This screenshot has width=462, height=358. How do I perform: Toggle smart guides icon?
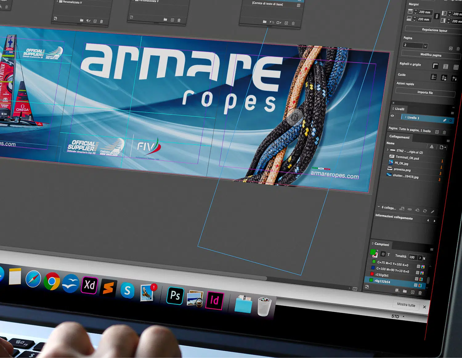(454, 79)
